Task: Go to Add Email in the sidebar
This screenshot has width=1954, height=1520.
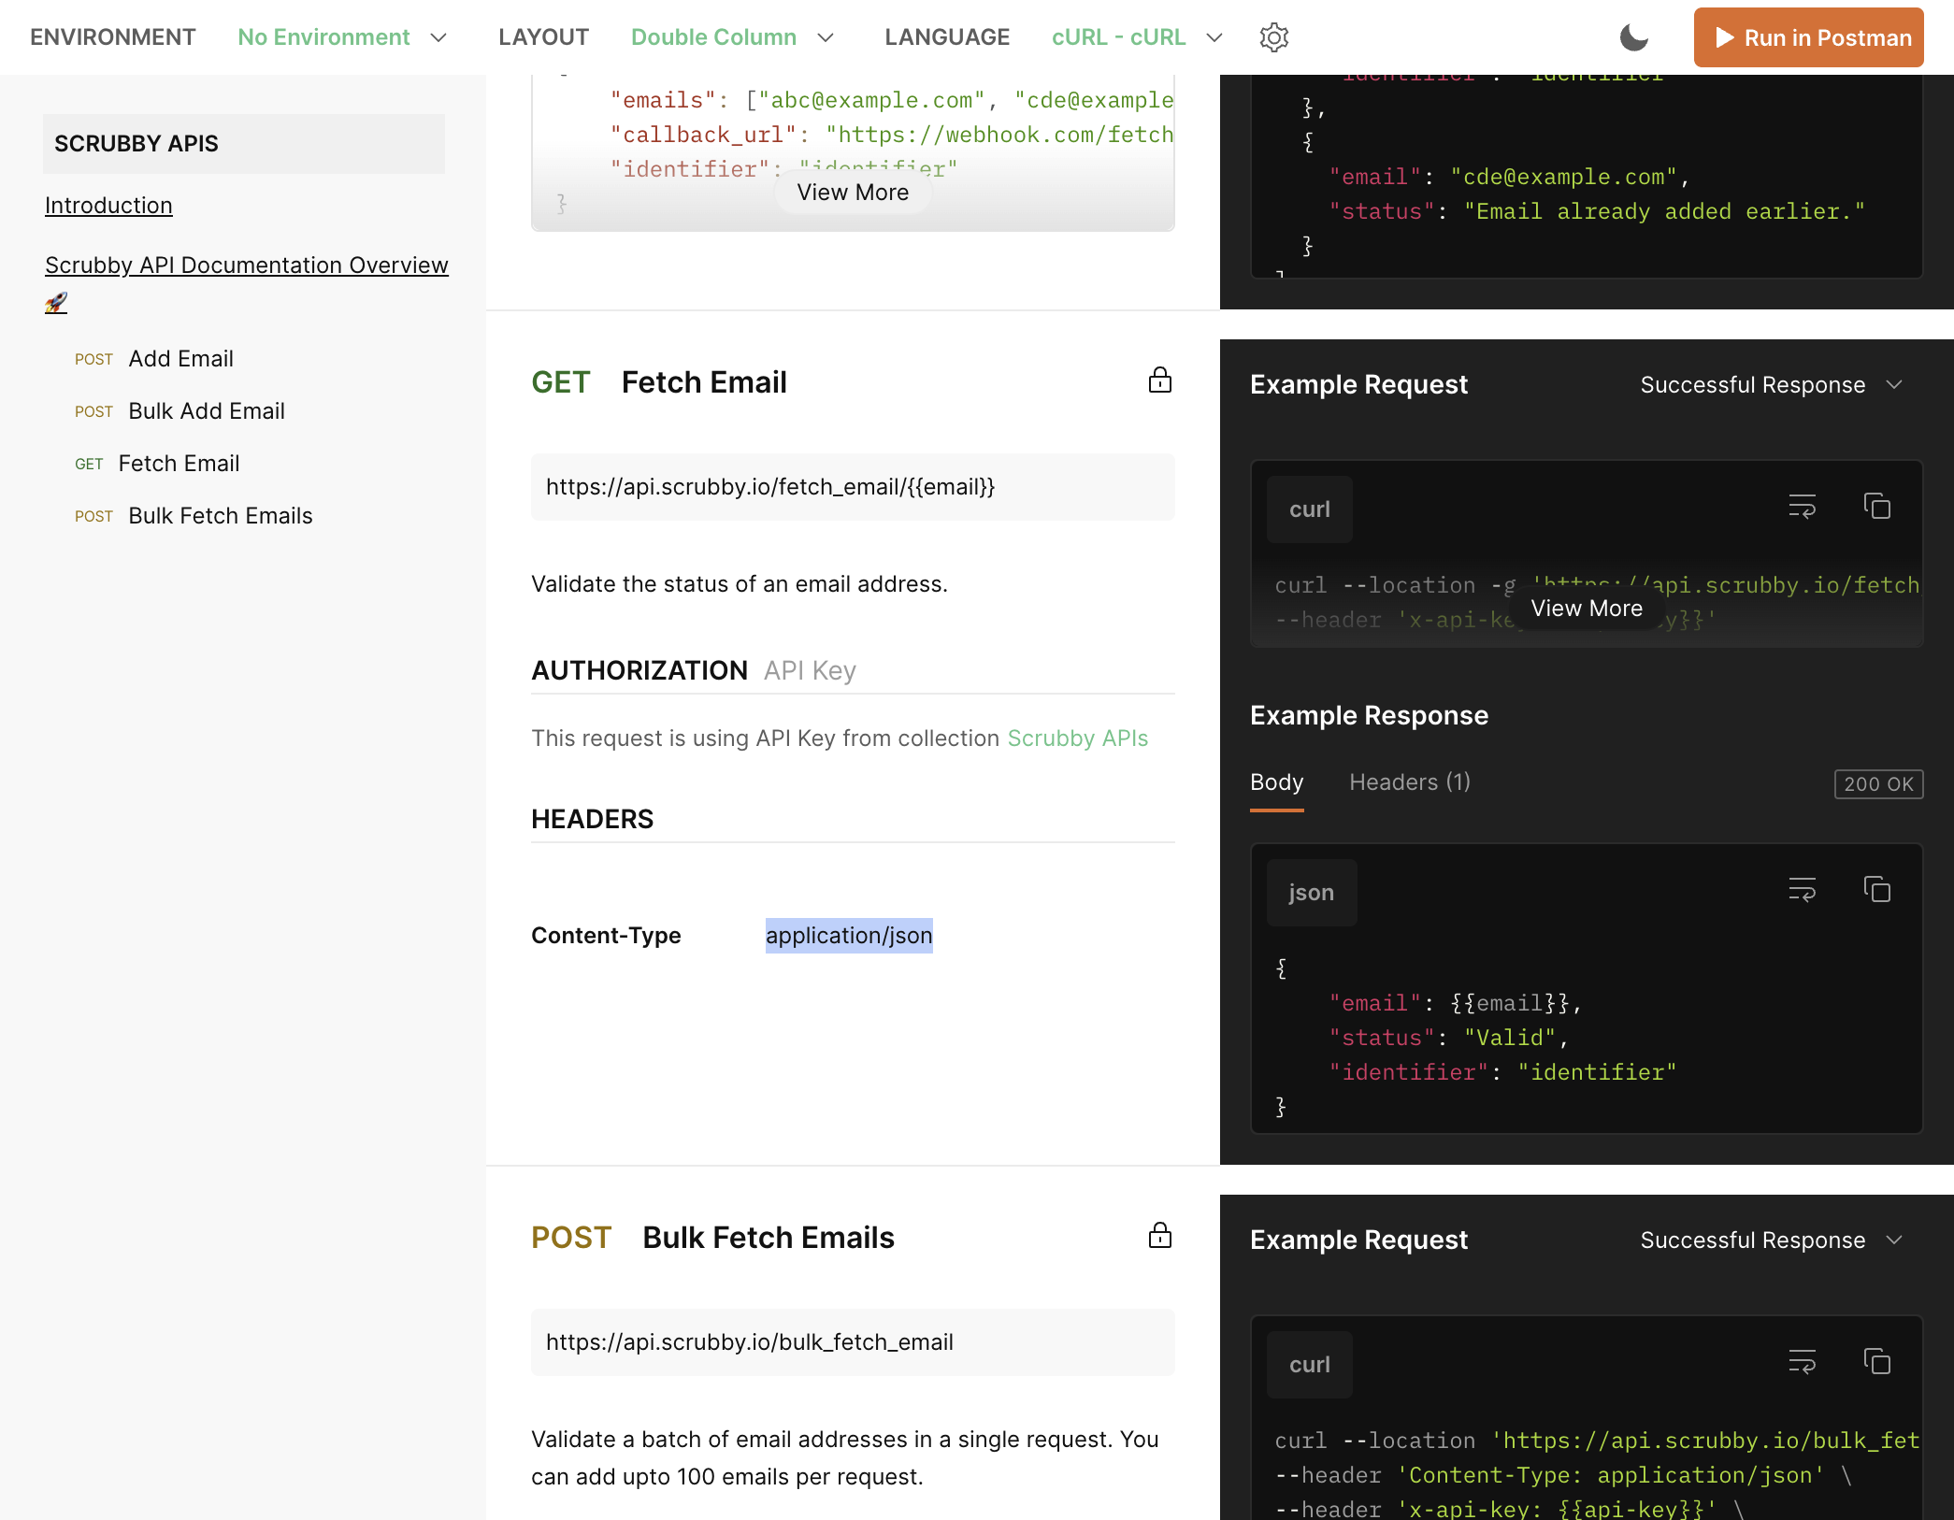Action: (x=180, y=359)
